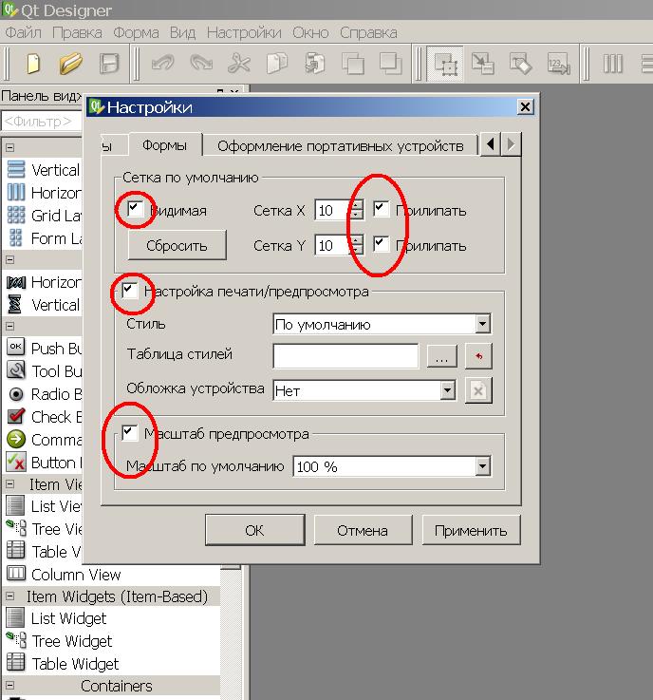This screenshot has width=653, height=700.
Task: Open the Справка menu
Action: (368, 32)
